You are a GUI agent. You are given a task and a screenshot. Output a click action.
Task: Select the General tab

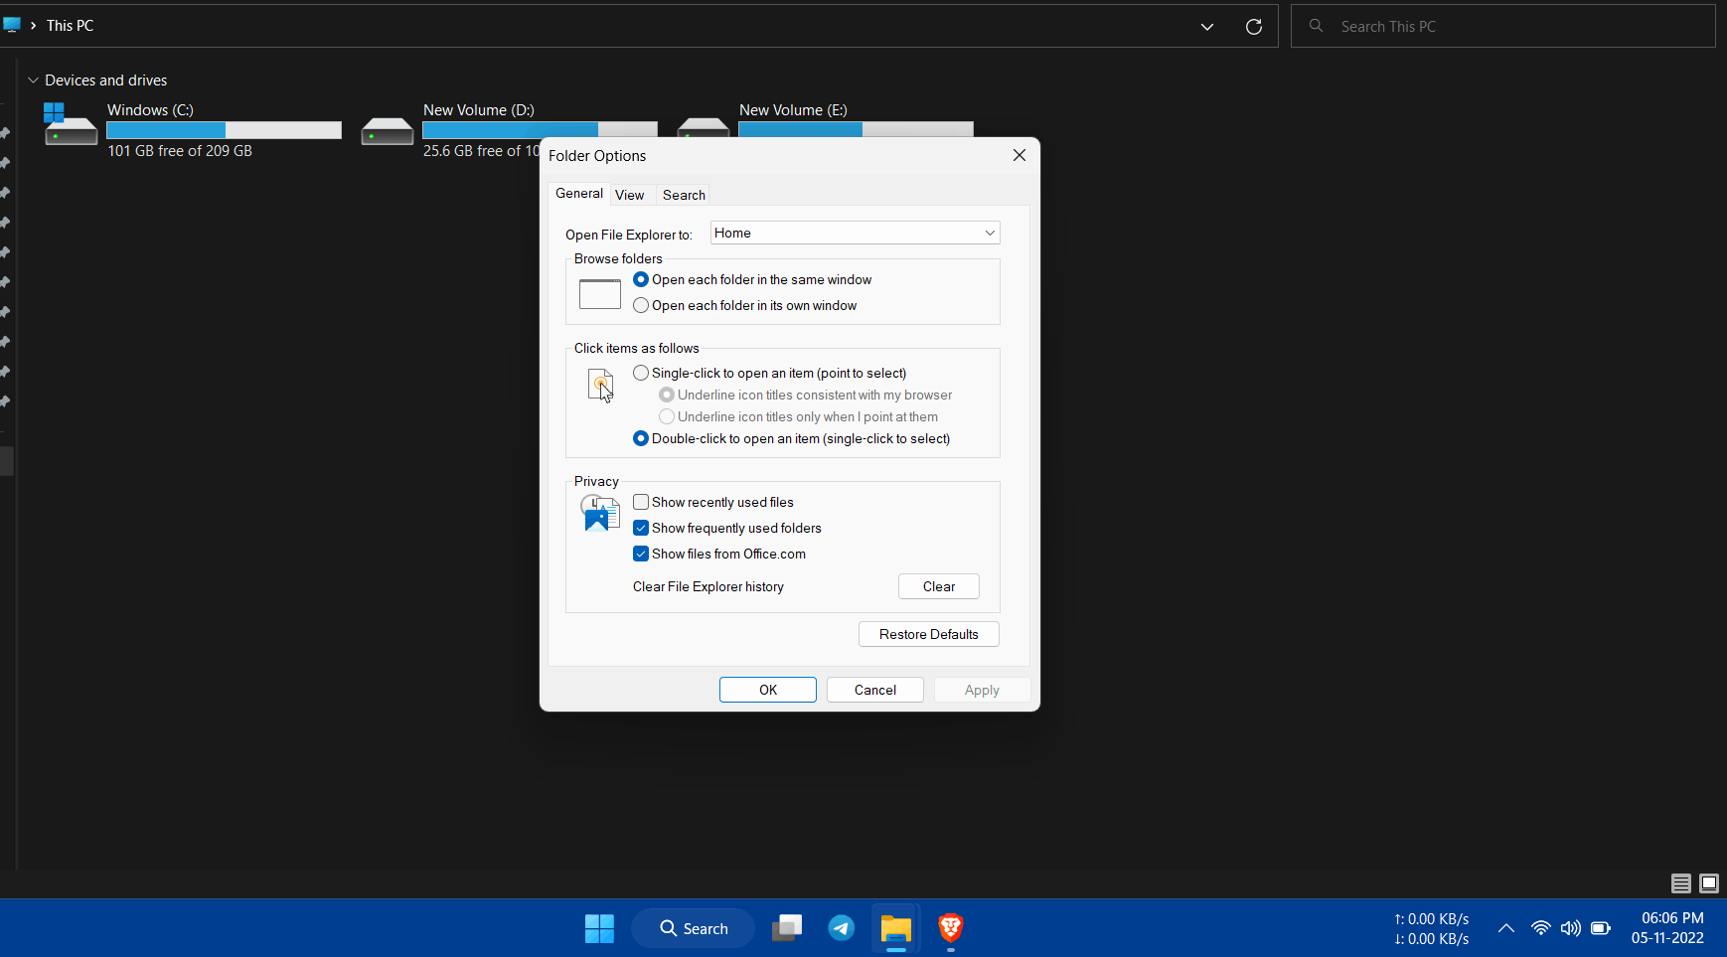[579, 194]
